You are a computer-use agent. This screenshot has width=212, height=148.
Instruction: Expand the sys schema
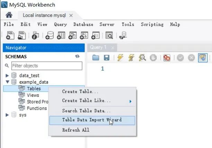point(7,115)
